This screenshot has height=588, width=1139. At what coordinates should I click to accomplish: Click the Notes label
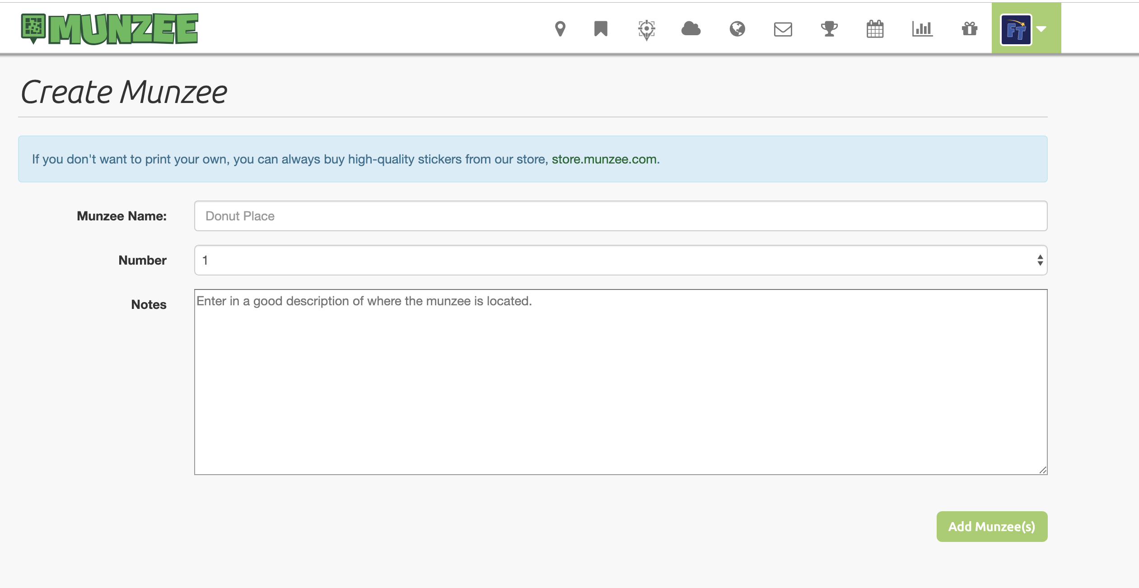point(149,304)
